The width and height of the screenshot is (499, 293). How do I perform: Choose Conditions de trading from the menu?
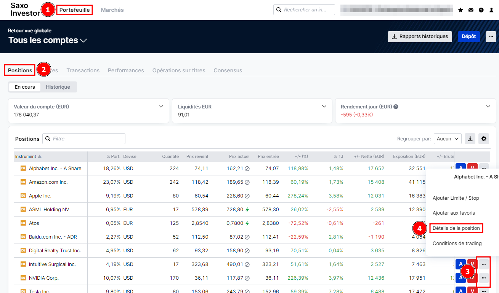coord(457,244)
